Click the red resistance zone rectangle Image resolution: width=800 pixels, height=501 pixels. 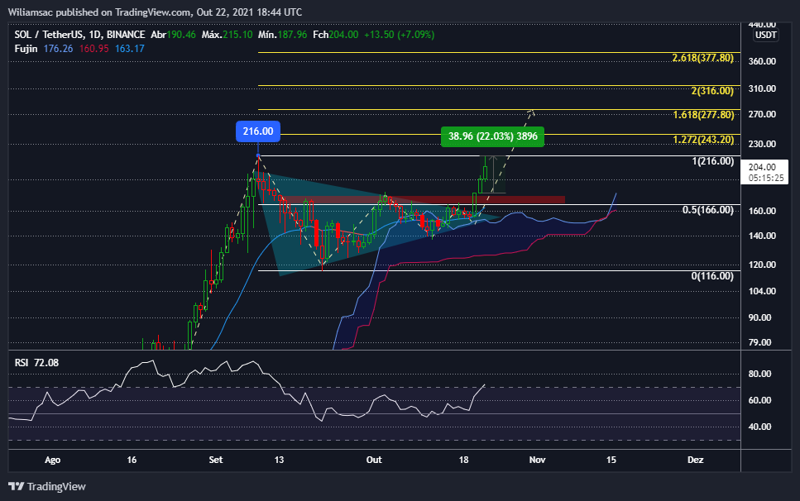pos(424,199)
